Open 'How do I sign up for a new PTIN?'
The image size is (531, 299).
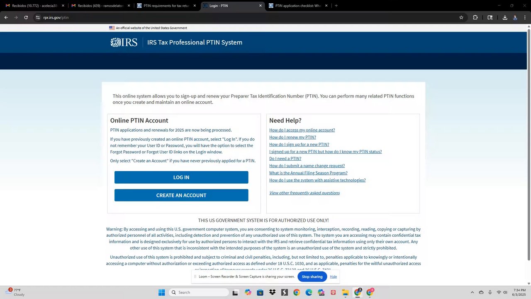299,145
